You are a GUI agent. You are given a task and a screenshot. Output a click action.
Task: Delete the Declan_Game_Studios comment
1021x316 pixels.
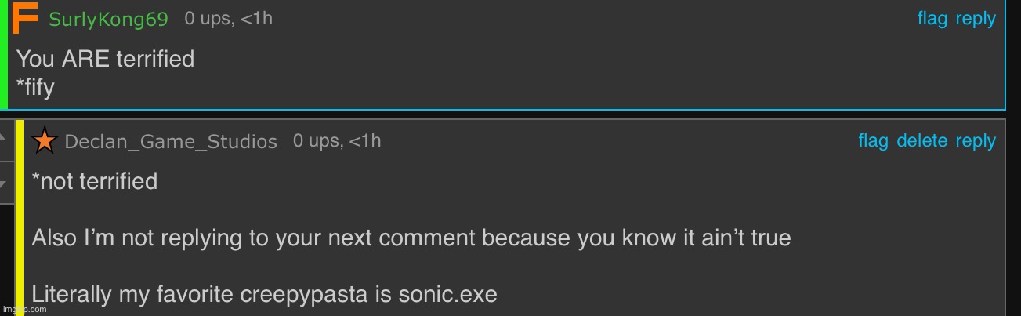click(921, 141)
